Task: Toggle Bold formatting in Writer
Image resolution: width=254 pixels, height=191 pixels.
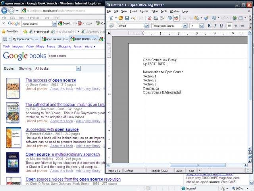Action: pos(209,25)
